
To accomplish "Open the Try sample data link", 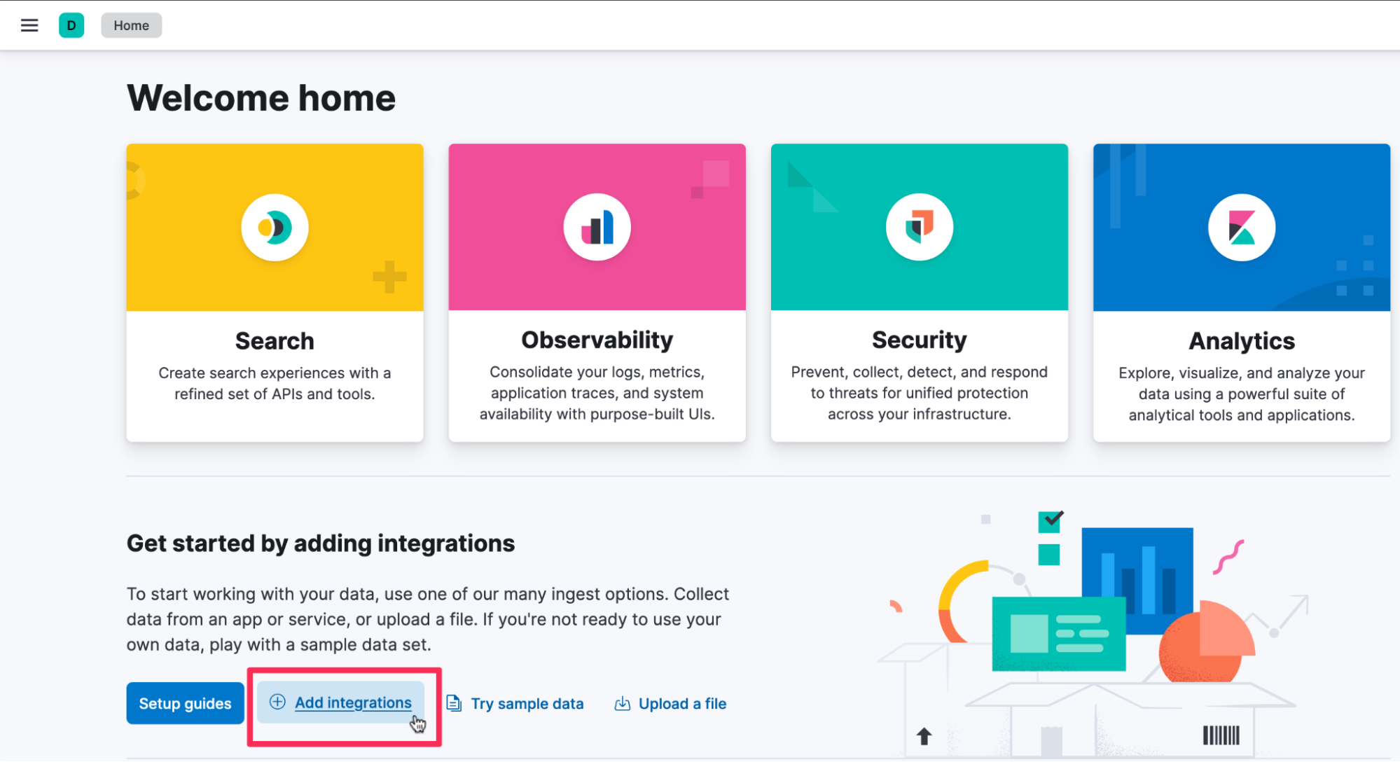I will tap(527, 704).
